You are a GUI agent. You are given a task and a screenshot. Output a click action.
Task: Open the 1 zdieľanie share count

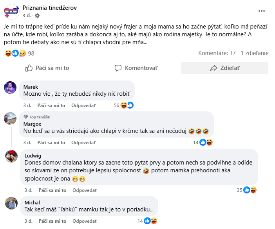click(254, 53)
